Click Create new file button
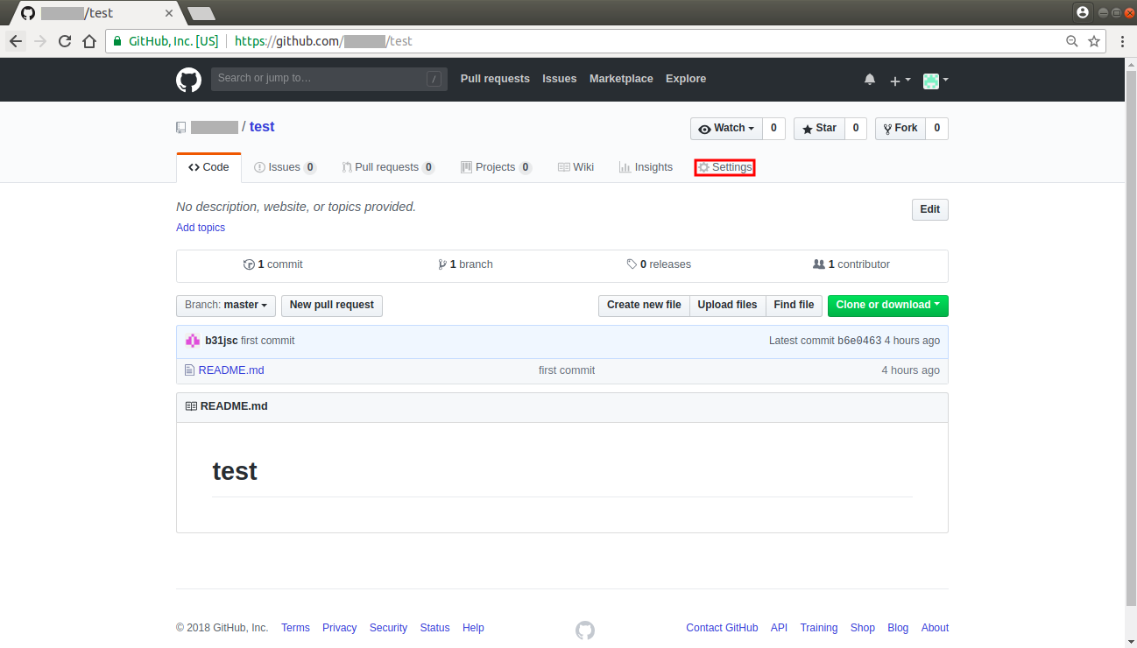The height and width of the screenshot is (648, 1137). (644, 306)
